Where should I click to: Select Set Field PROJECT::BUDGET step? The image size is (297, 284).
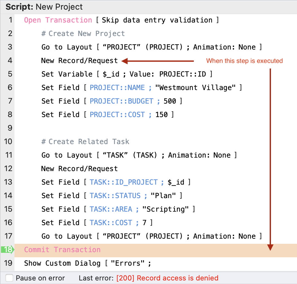pos(112,101)
